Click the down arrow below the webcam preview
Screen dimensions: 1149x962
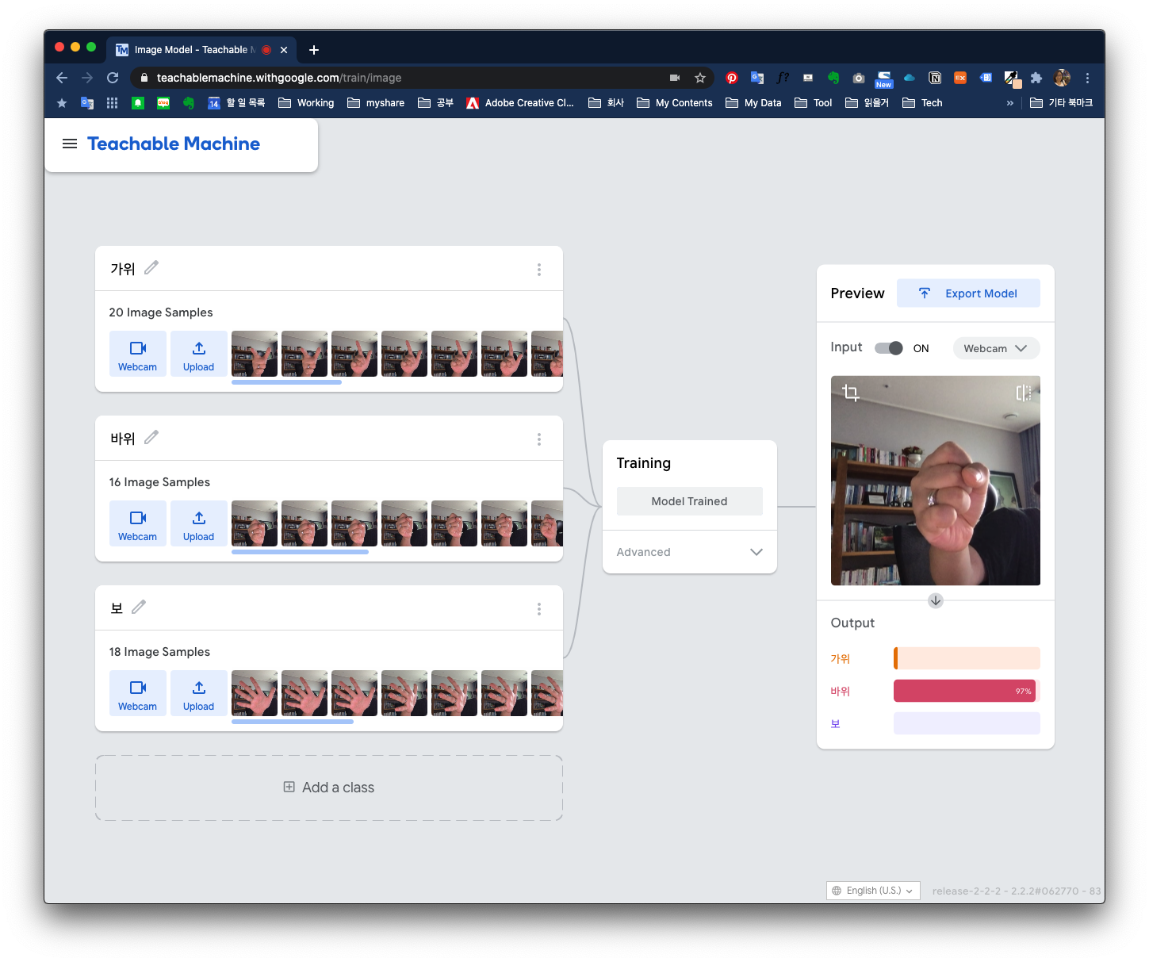(x=936, y=600)
